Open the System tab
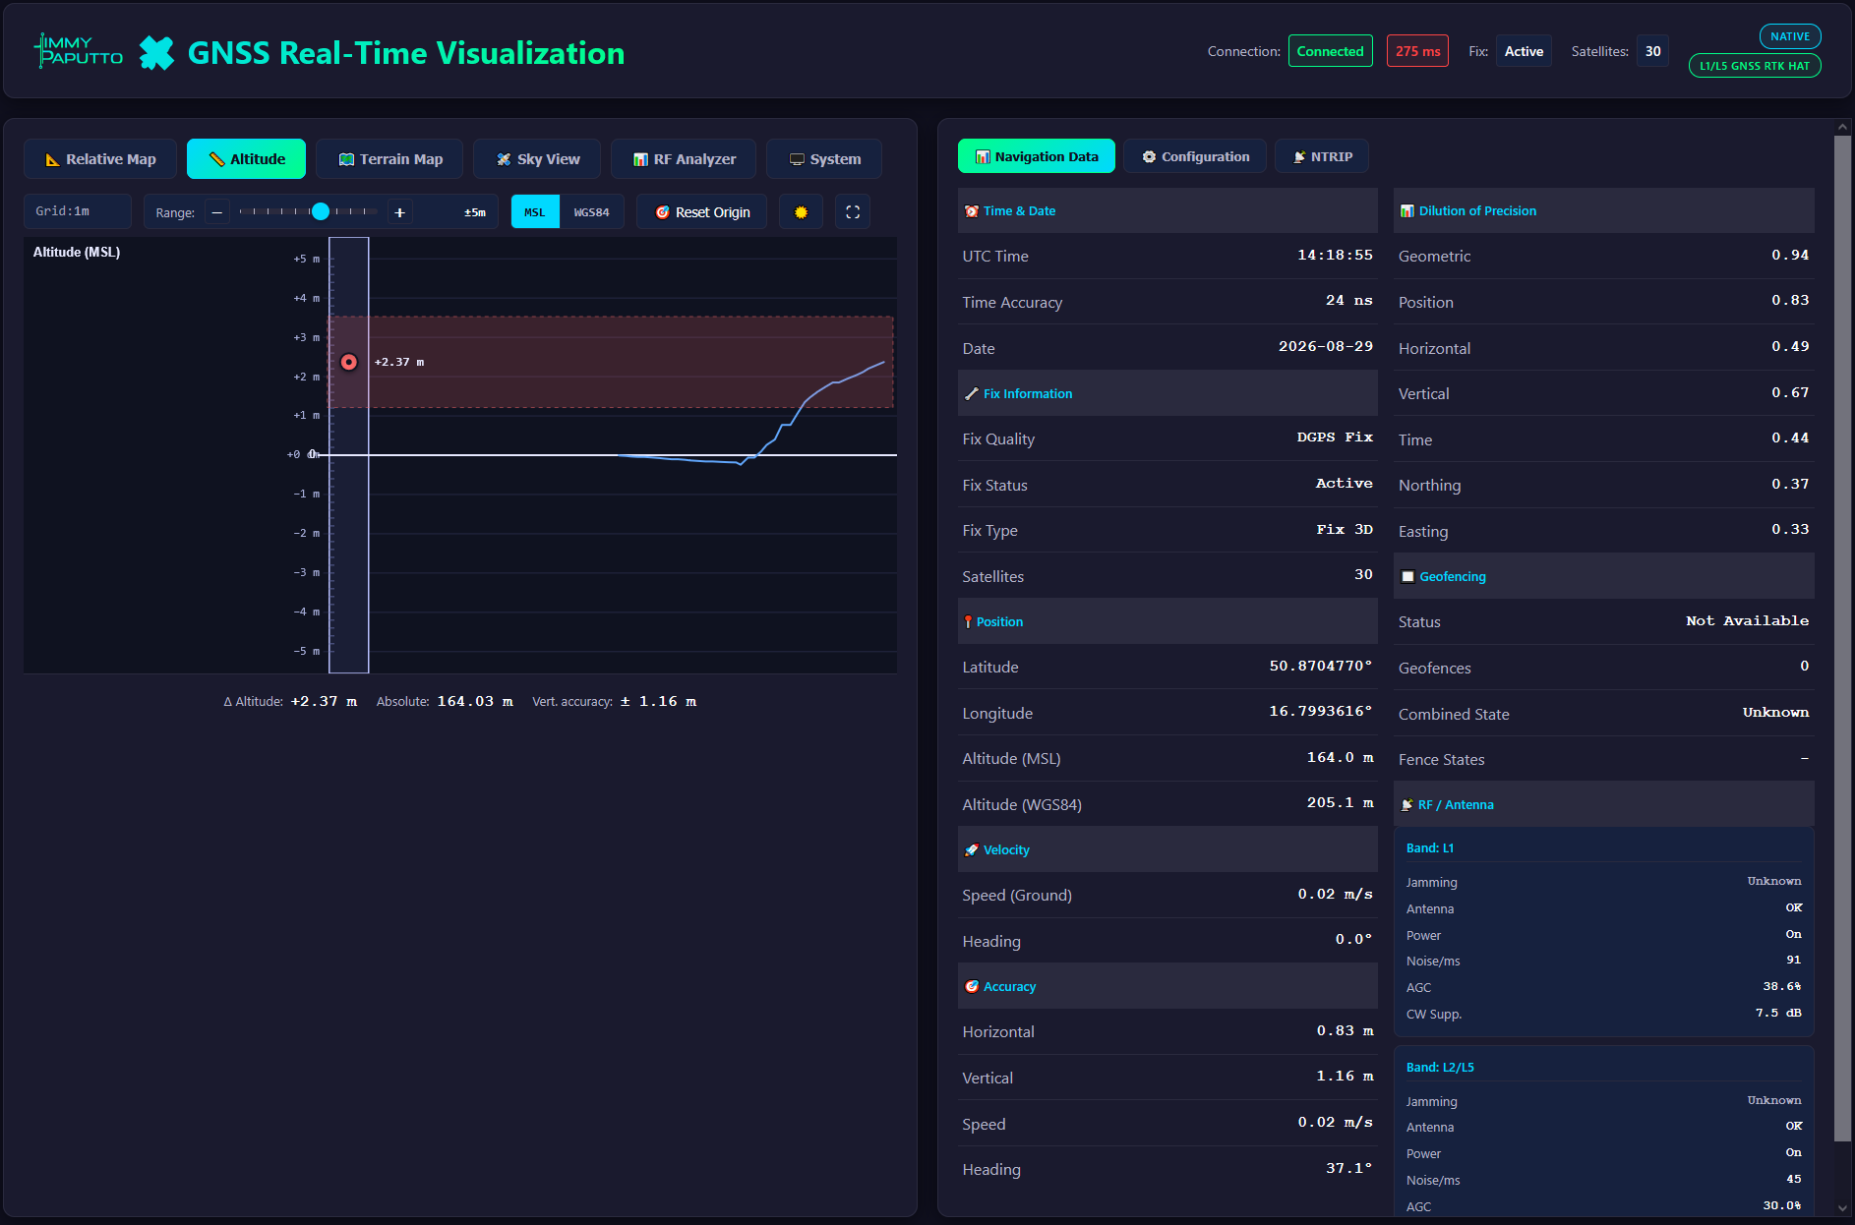This screenshot has width=1855, height=1225. tap(824, 159)
